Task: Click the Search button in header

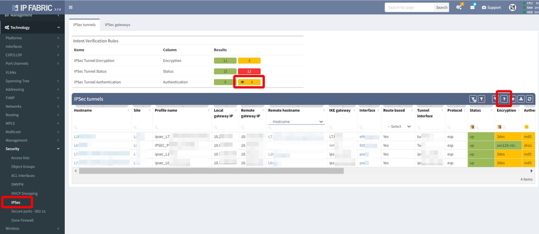Action: [x=442, y=7]
